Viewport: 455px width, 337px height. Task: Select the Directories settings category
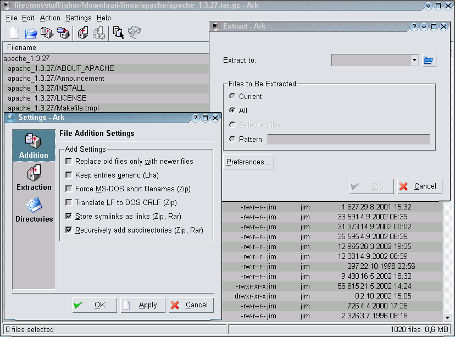(34, 209)
